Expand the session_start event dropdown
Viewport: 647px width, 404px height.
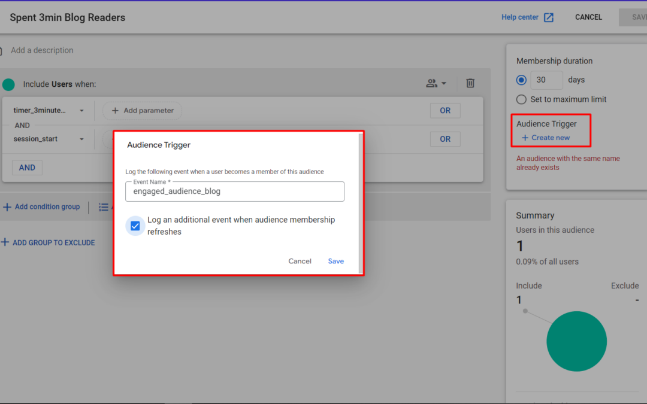point(81,139)
